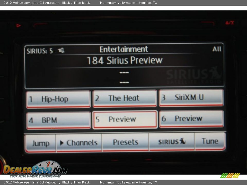
Task: Open the Entertainment category selector
Action: pyautogui.click(x=123, y=49)
